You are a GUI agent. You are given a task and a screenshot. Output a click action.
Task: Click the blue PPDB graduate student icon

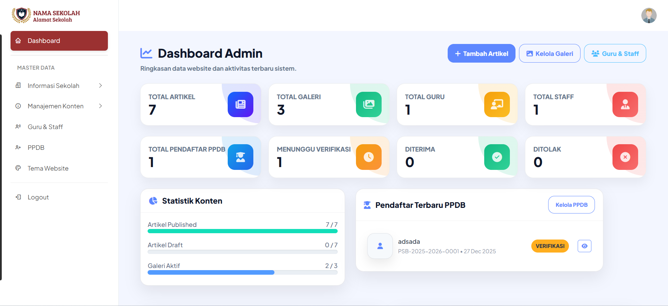(240, 157)
